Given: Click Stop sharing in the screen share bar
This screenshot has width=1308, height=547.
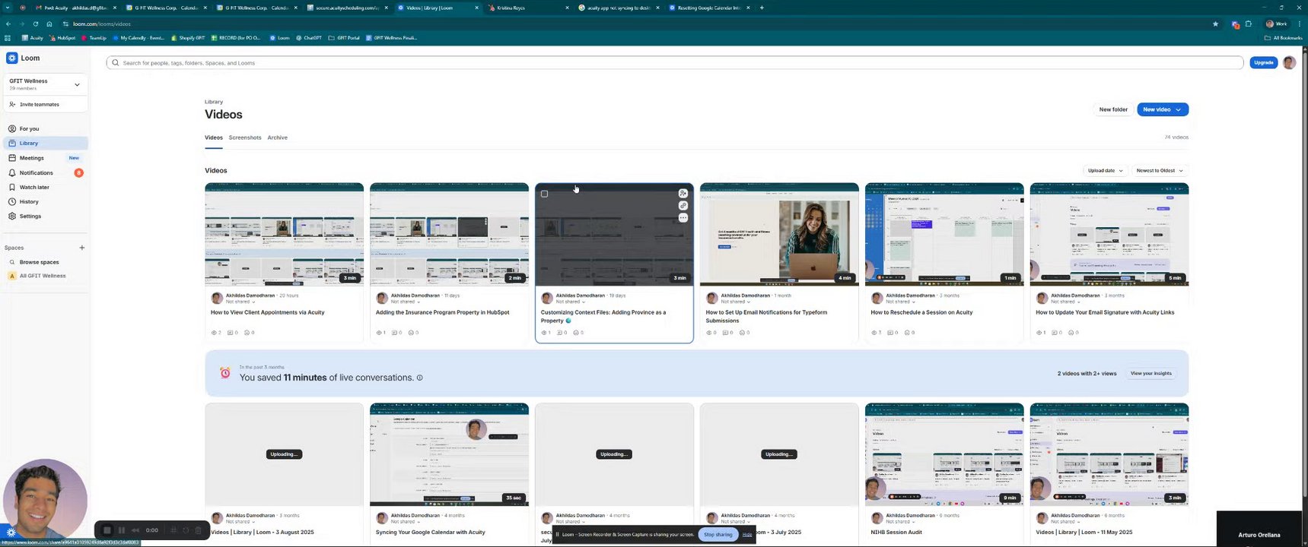Looking at the screenshot, I should point(718,534).
